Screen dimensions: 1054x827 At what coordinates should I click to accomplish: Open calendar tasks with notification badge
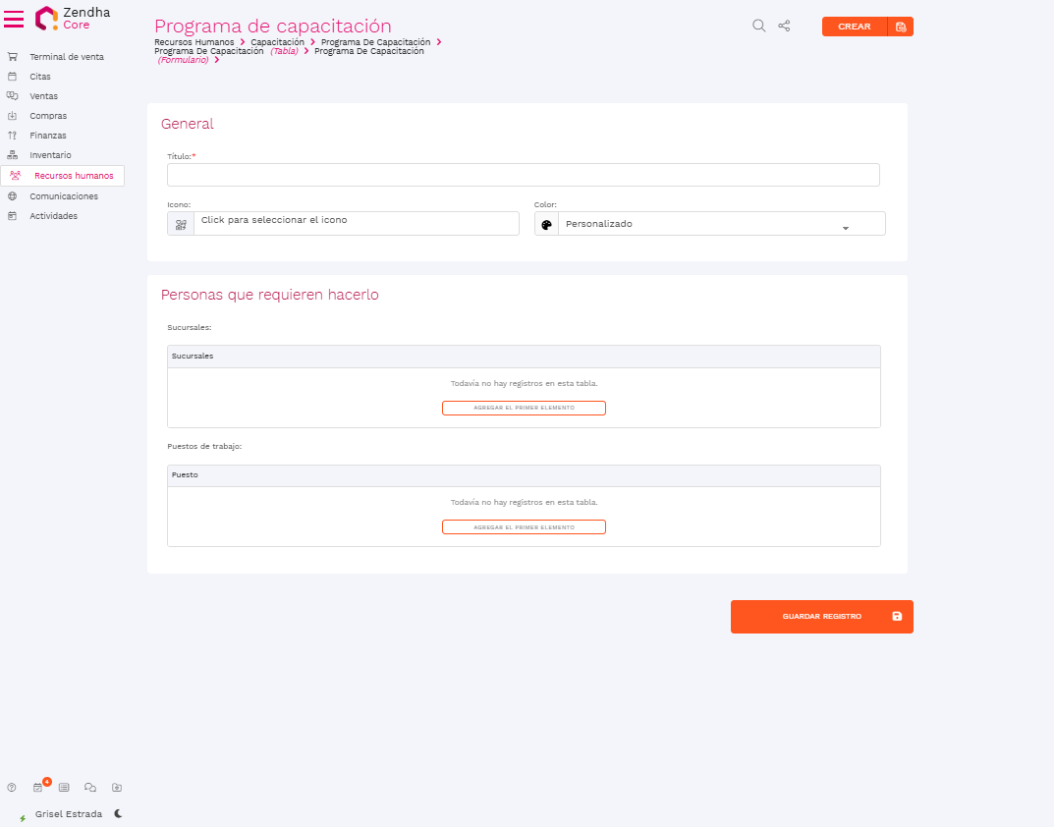[38, 787]
